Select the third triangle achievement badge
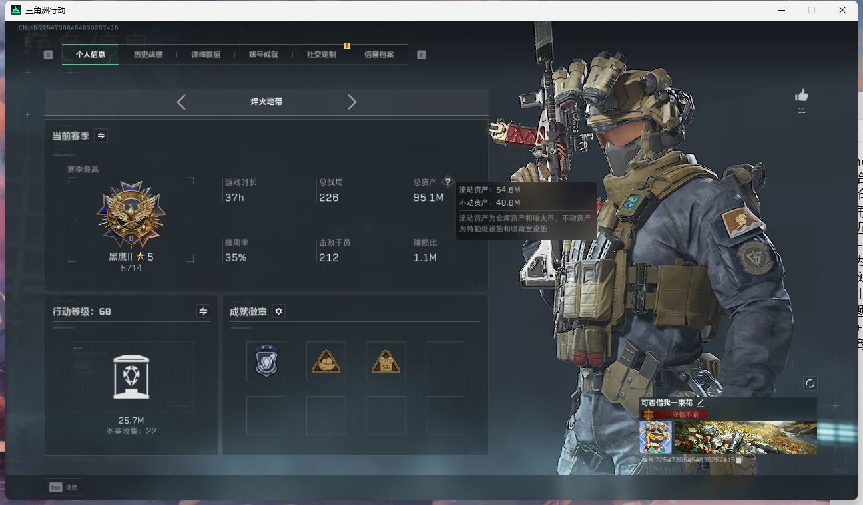Image resolution: width=863 pixels, height=505 pixels. pos(386,361)
